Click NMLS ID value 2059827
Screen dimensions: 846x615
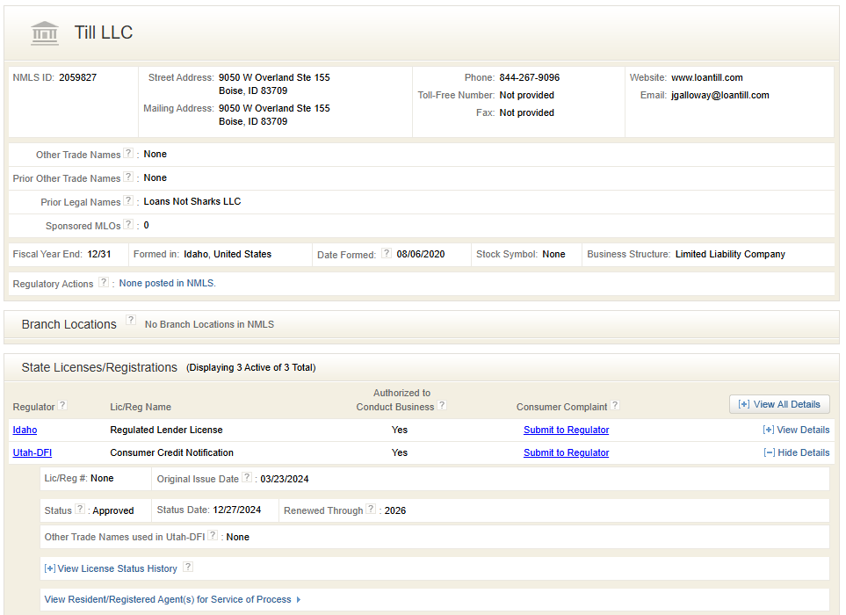click(x=77, y=77)
